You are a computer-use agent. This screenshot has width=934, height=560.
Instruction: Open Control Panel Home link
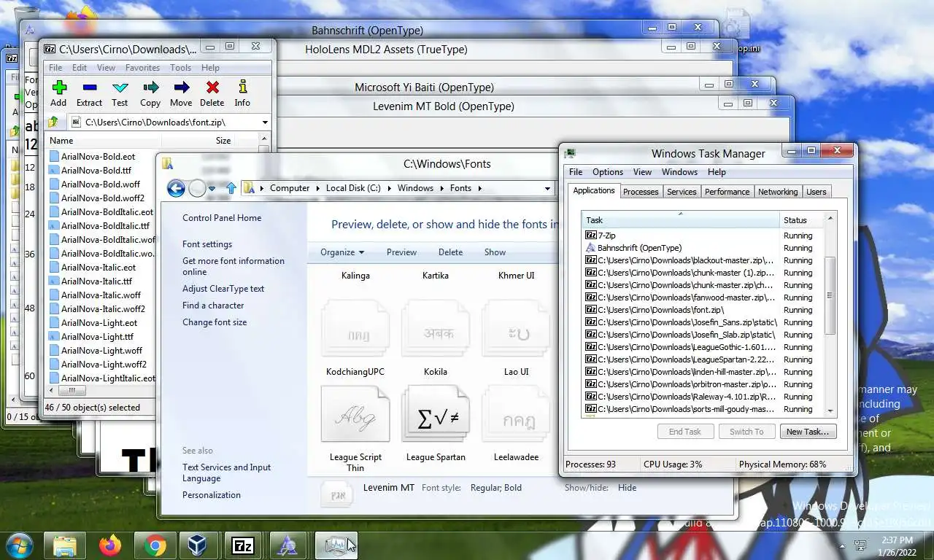tap(222, 218)
